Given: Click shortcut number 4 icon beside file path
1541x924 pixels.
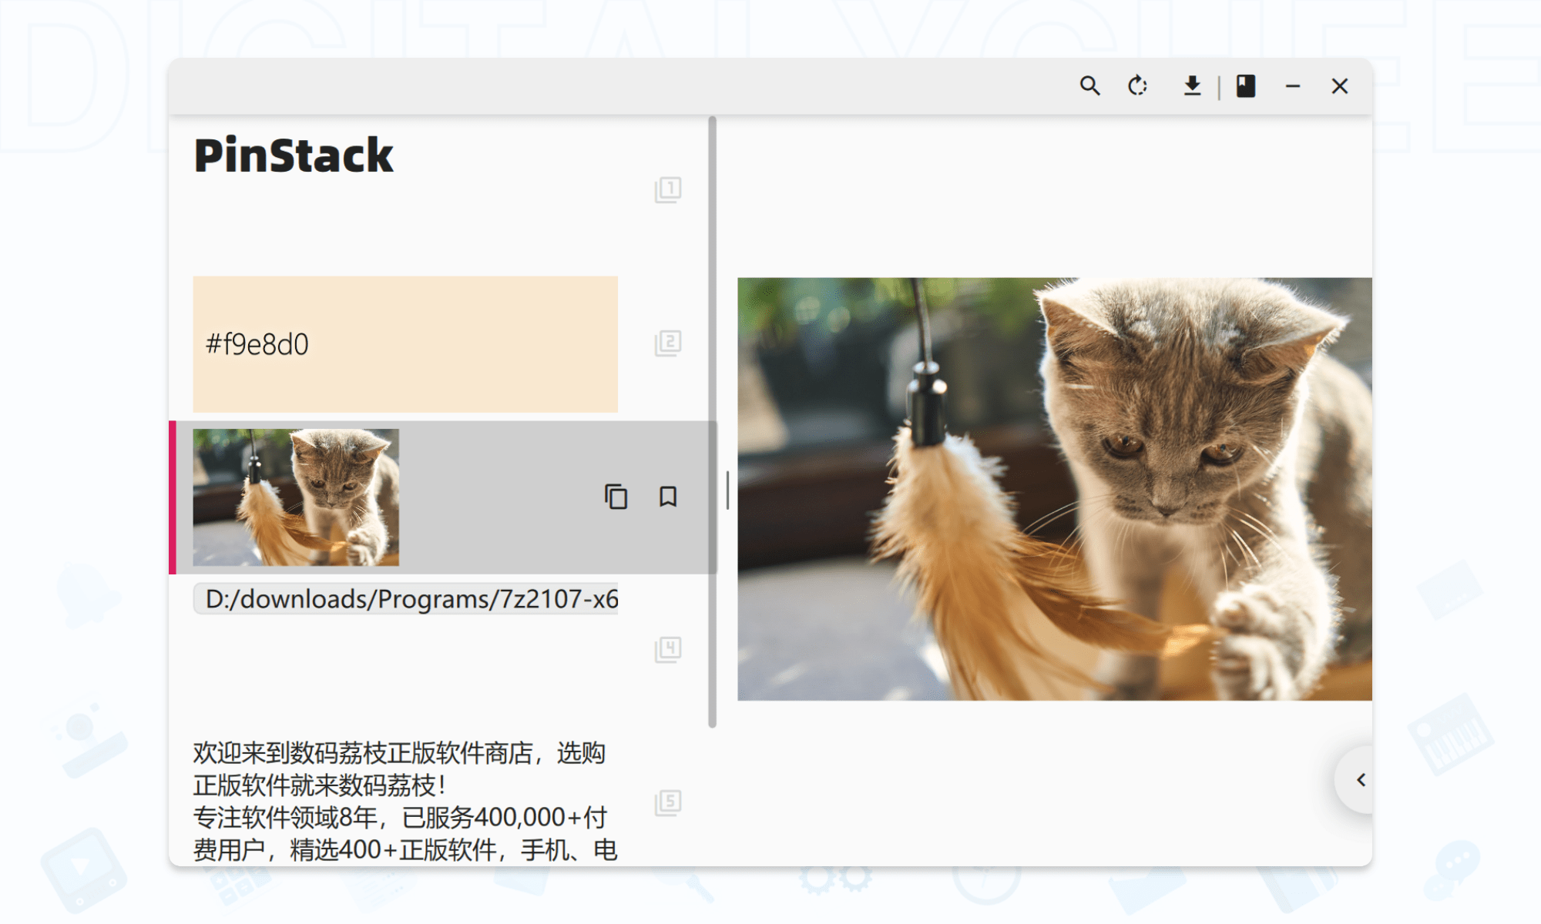Looking at the screenshot, I should (x=668, y=650).
